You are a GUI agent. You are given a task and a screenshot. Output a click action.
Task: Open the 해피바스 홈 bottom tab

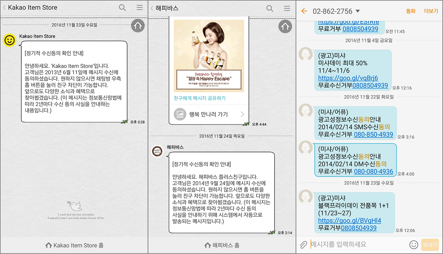(222, 245)
